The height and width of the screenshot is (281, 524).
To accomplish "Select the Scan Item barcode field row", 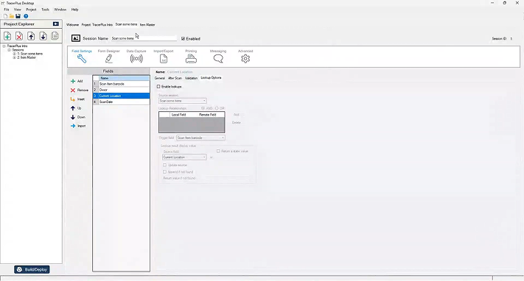I will [122, 84].
